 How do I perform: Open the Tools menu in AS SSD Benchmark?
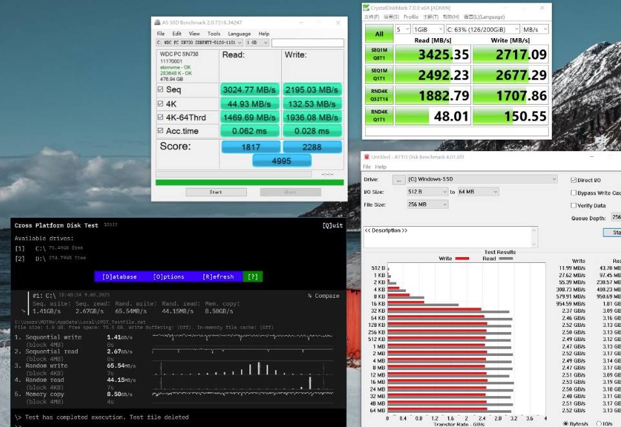[214, 34]
